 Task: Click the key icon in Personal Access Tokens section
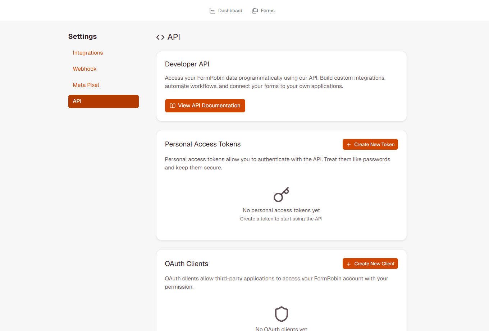pos(281,194)
